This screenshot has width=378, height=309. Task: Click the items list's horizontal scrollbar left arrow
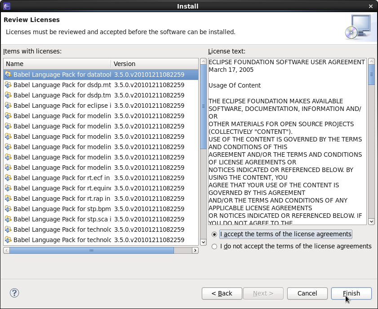6,251
